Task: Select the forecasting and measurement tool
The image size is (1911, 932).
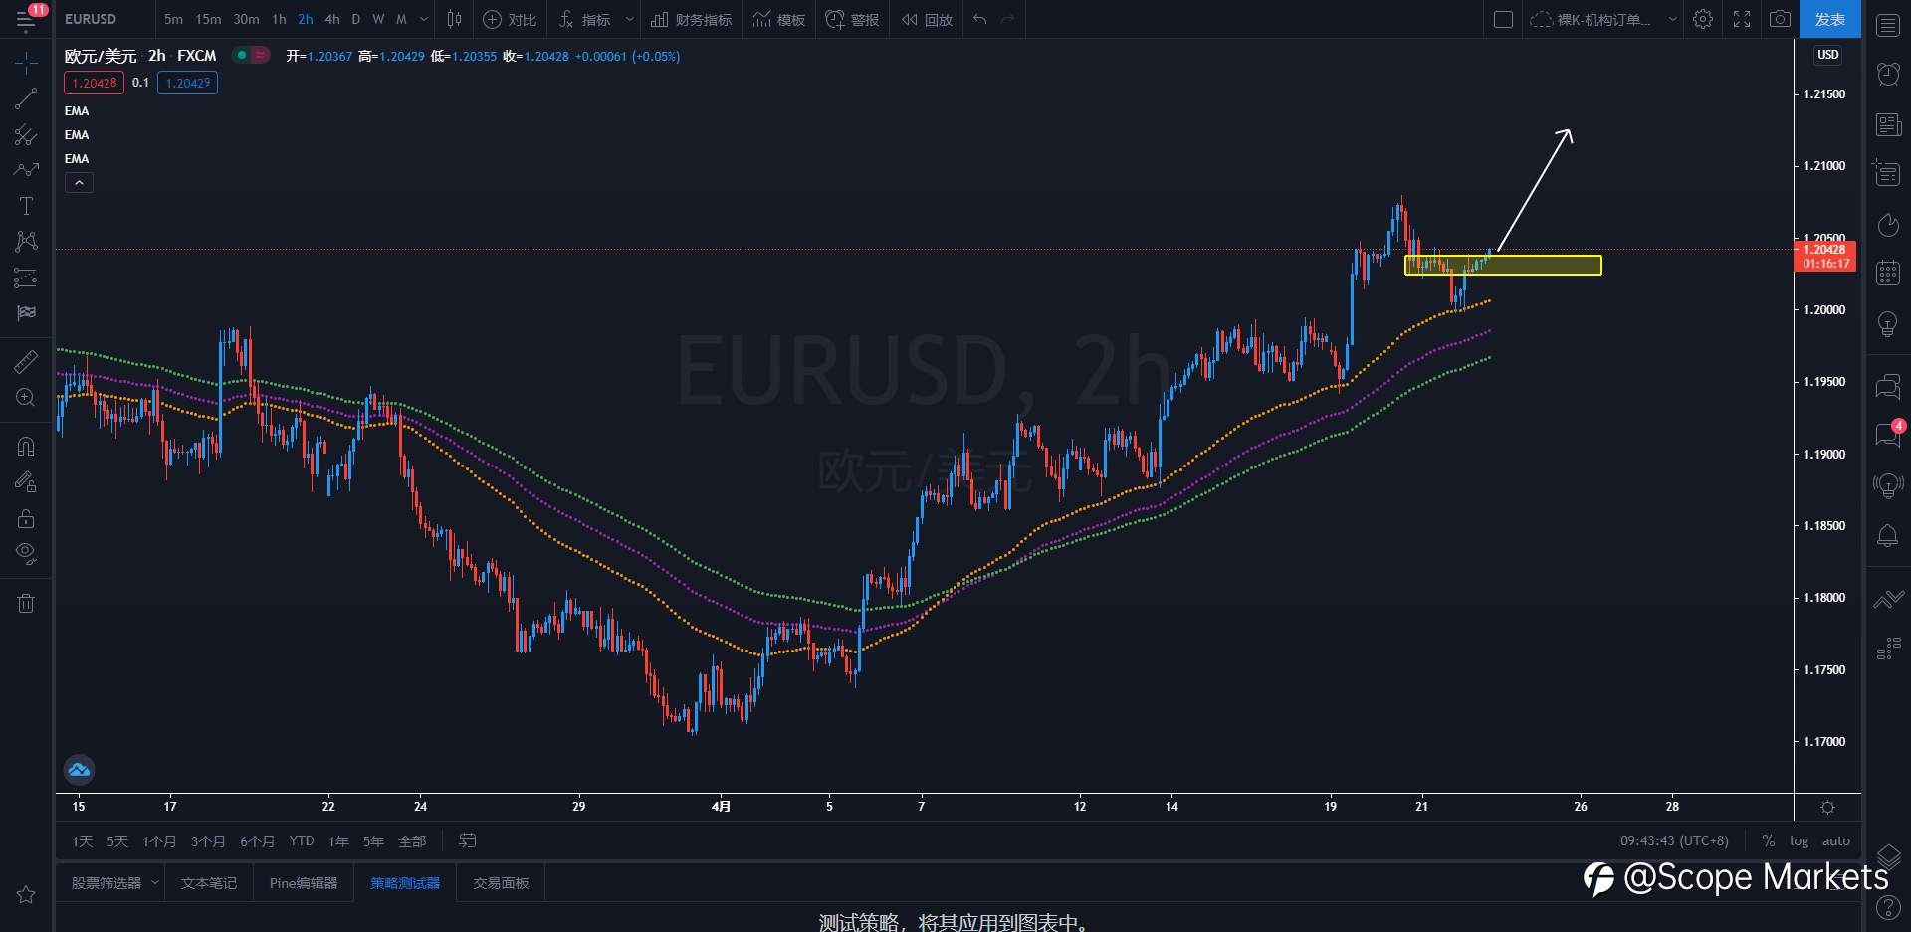Action: click(26, 278)
